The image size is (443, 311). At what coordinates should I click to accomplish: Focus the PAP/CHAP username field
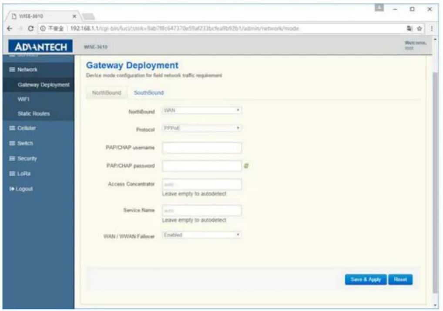click(x=202, y=148)
